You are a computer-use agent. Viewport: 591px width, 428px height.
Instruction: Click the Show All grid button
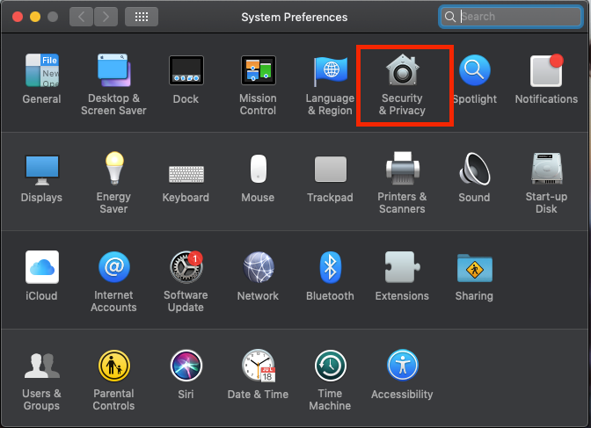point(142,17)
